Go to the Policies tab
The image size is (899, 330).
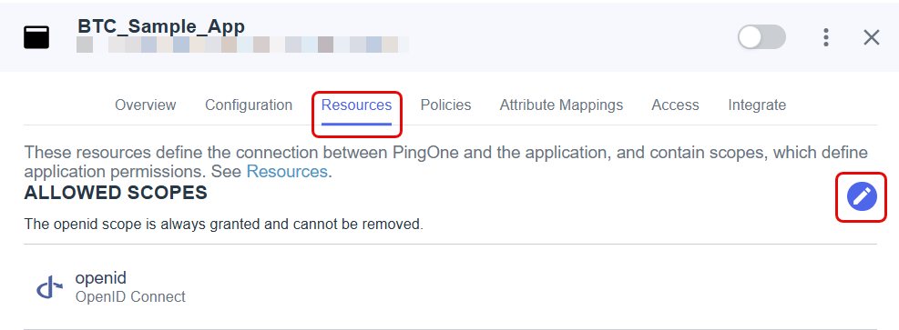pyautogui.click(x=445, y=105)
